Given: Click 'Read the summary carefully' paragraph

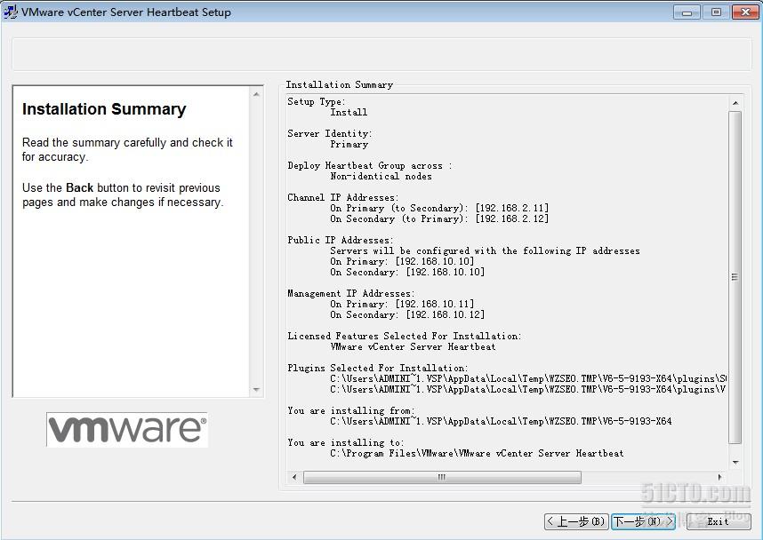Looking at the screenshot, I should 127,150.
